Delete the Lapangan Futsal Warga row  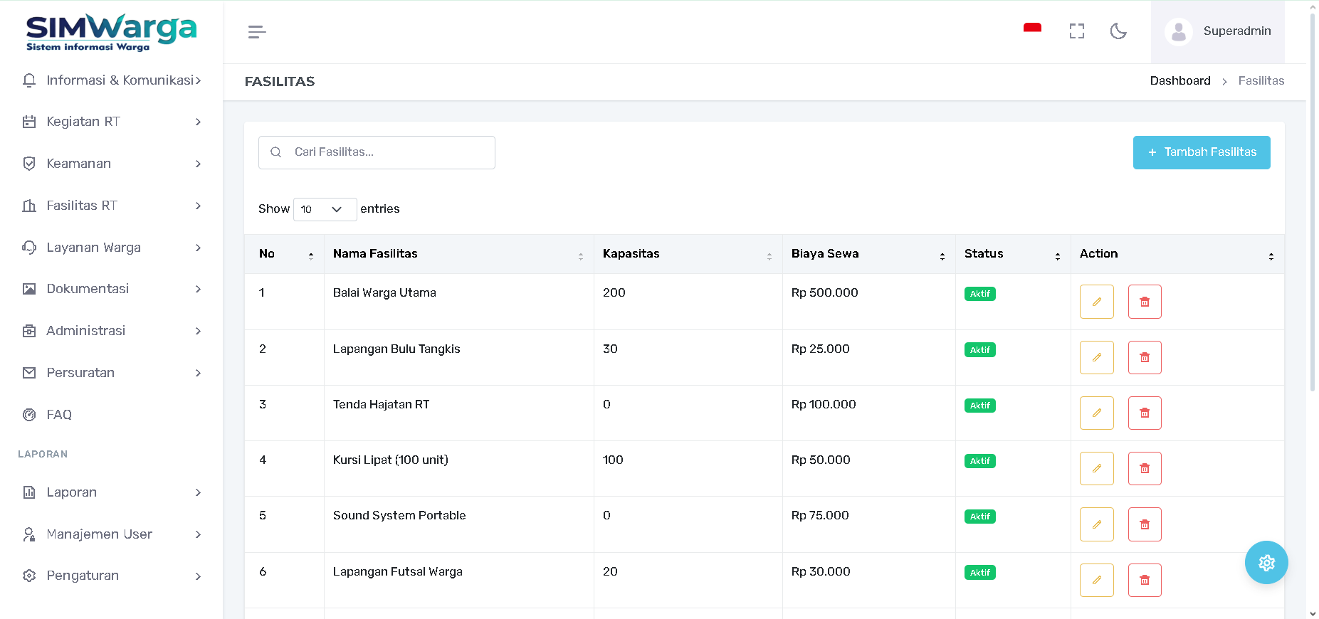[1144, 581]
